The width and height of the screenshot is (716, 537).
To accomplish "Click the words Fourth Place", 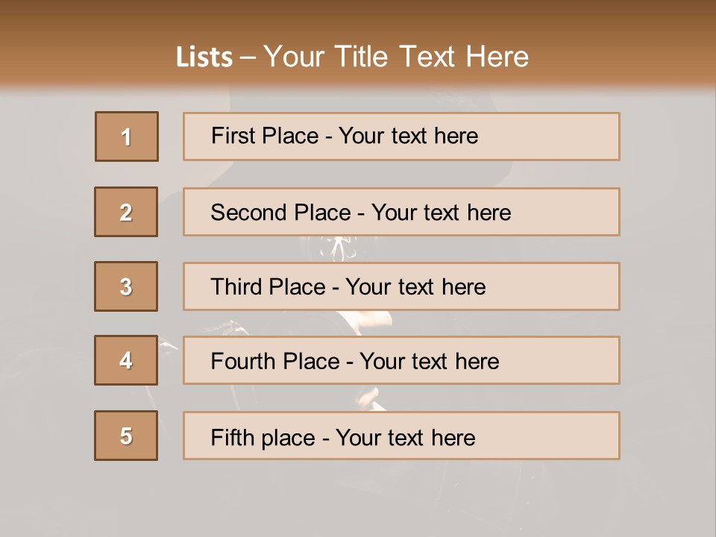I will (x=275, y=361).
